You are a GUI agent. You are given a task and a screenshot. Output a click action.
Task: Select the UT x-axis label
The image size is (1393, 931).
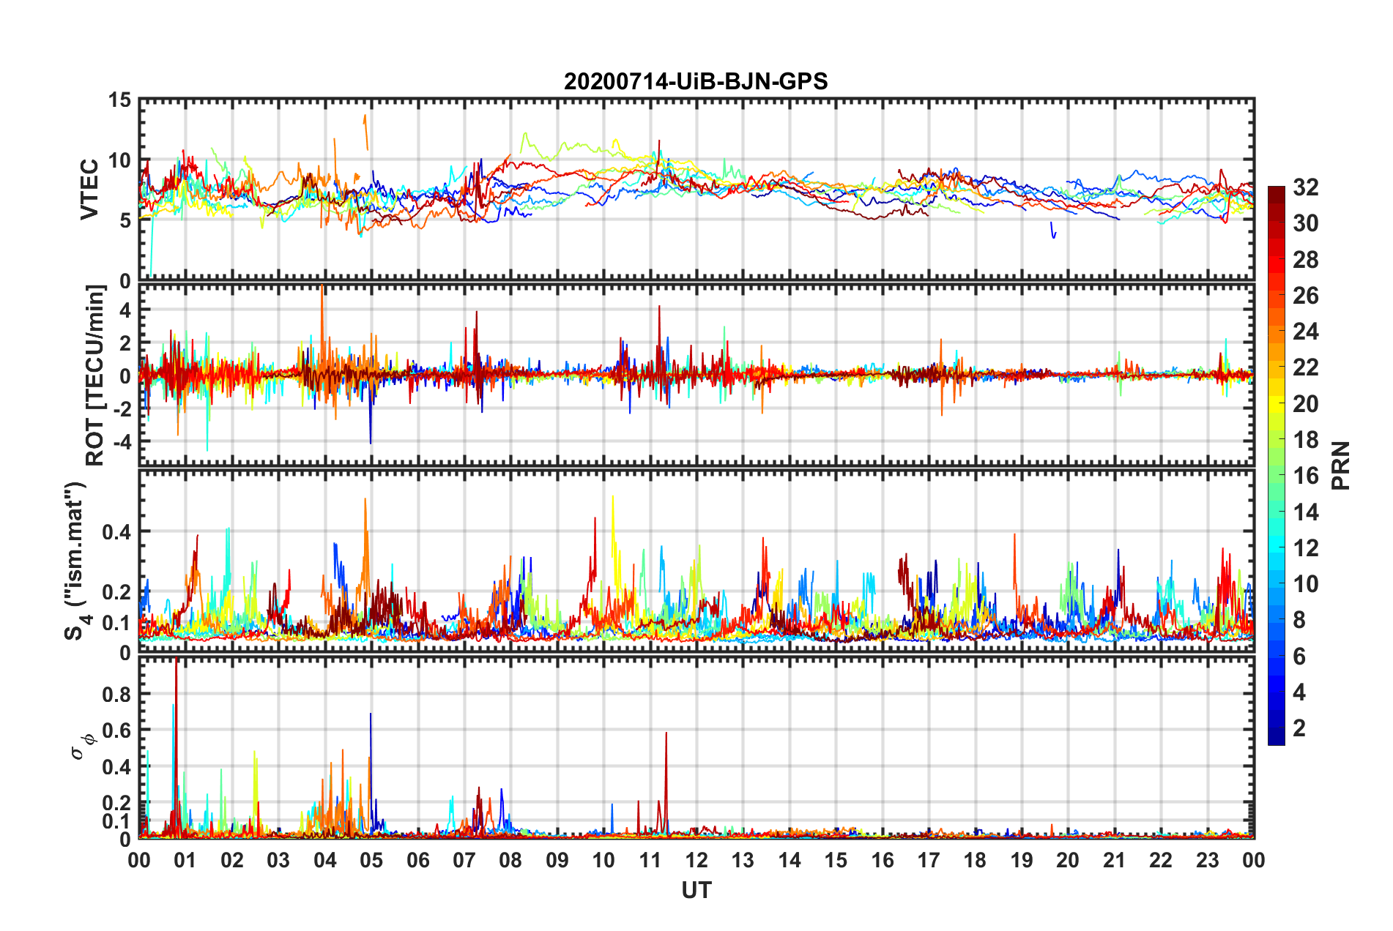(x=696, y=890)
